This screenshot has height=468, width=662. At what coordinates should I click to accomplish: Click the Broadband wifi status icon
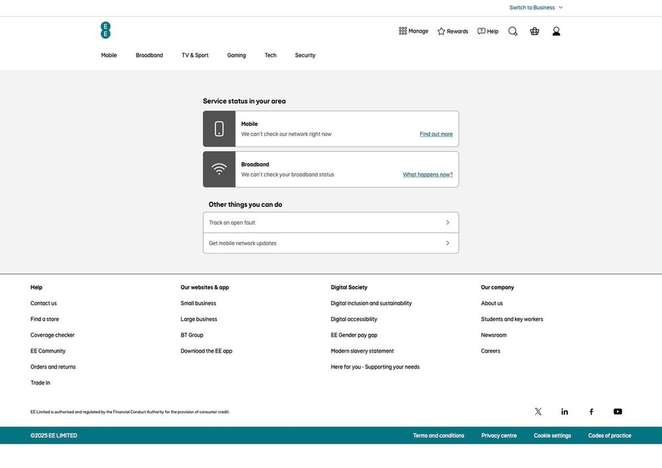pyautogui.click(x=219, y=169)
